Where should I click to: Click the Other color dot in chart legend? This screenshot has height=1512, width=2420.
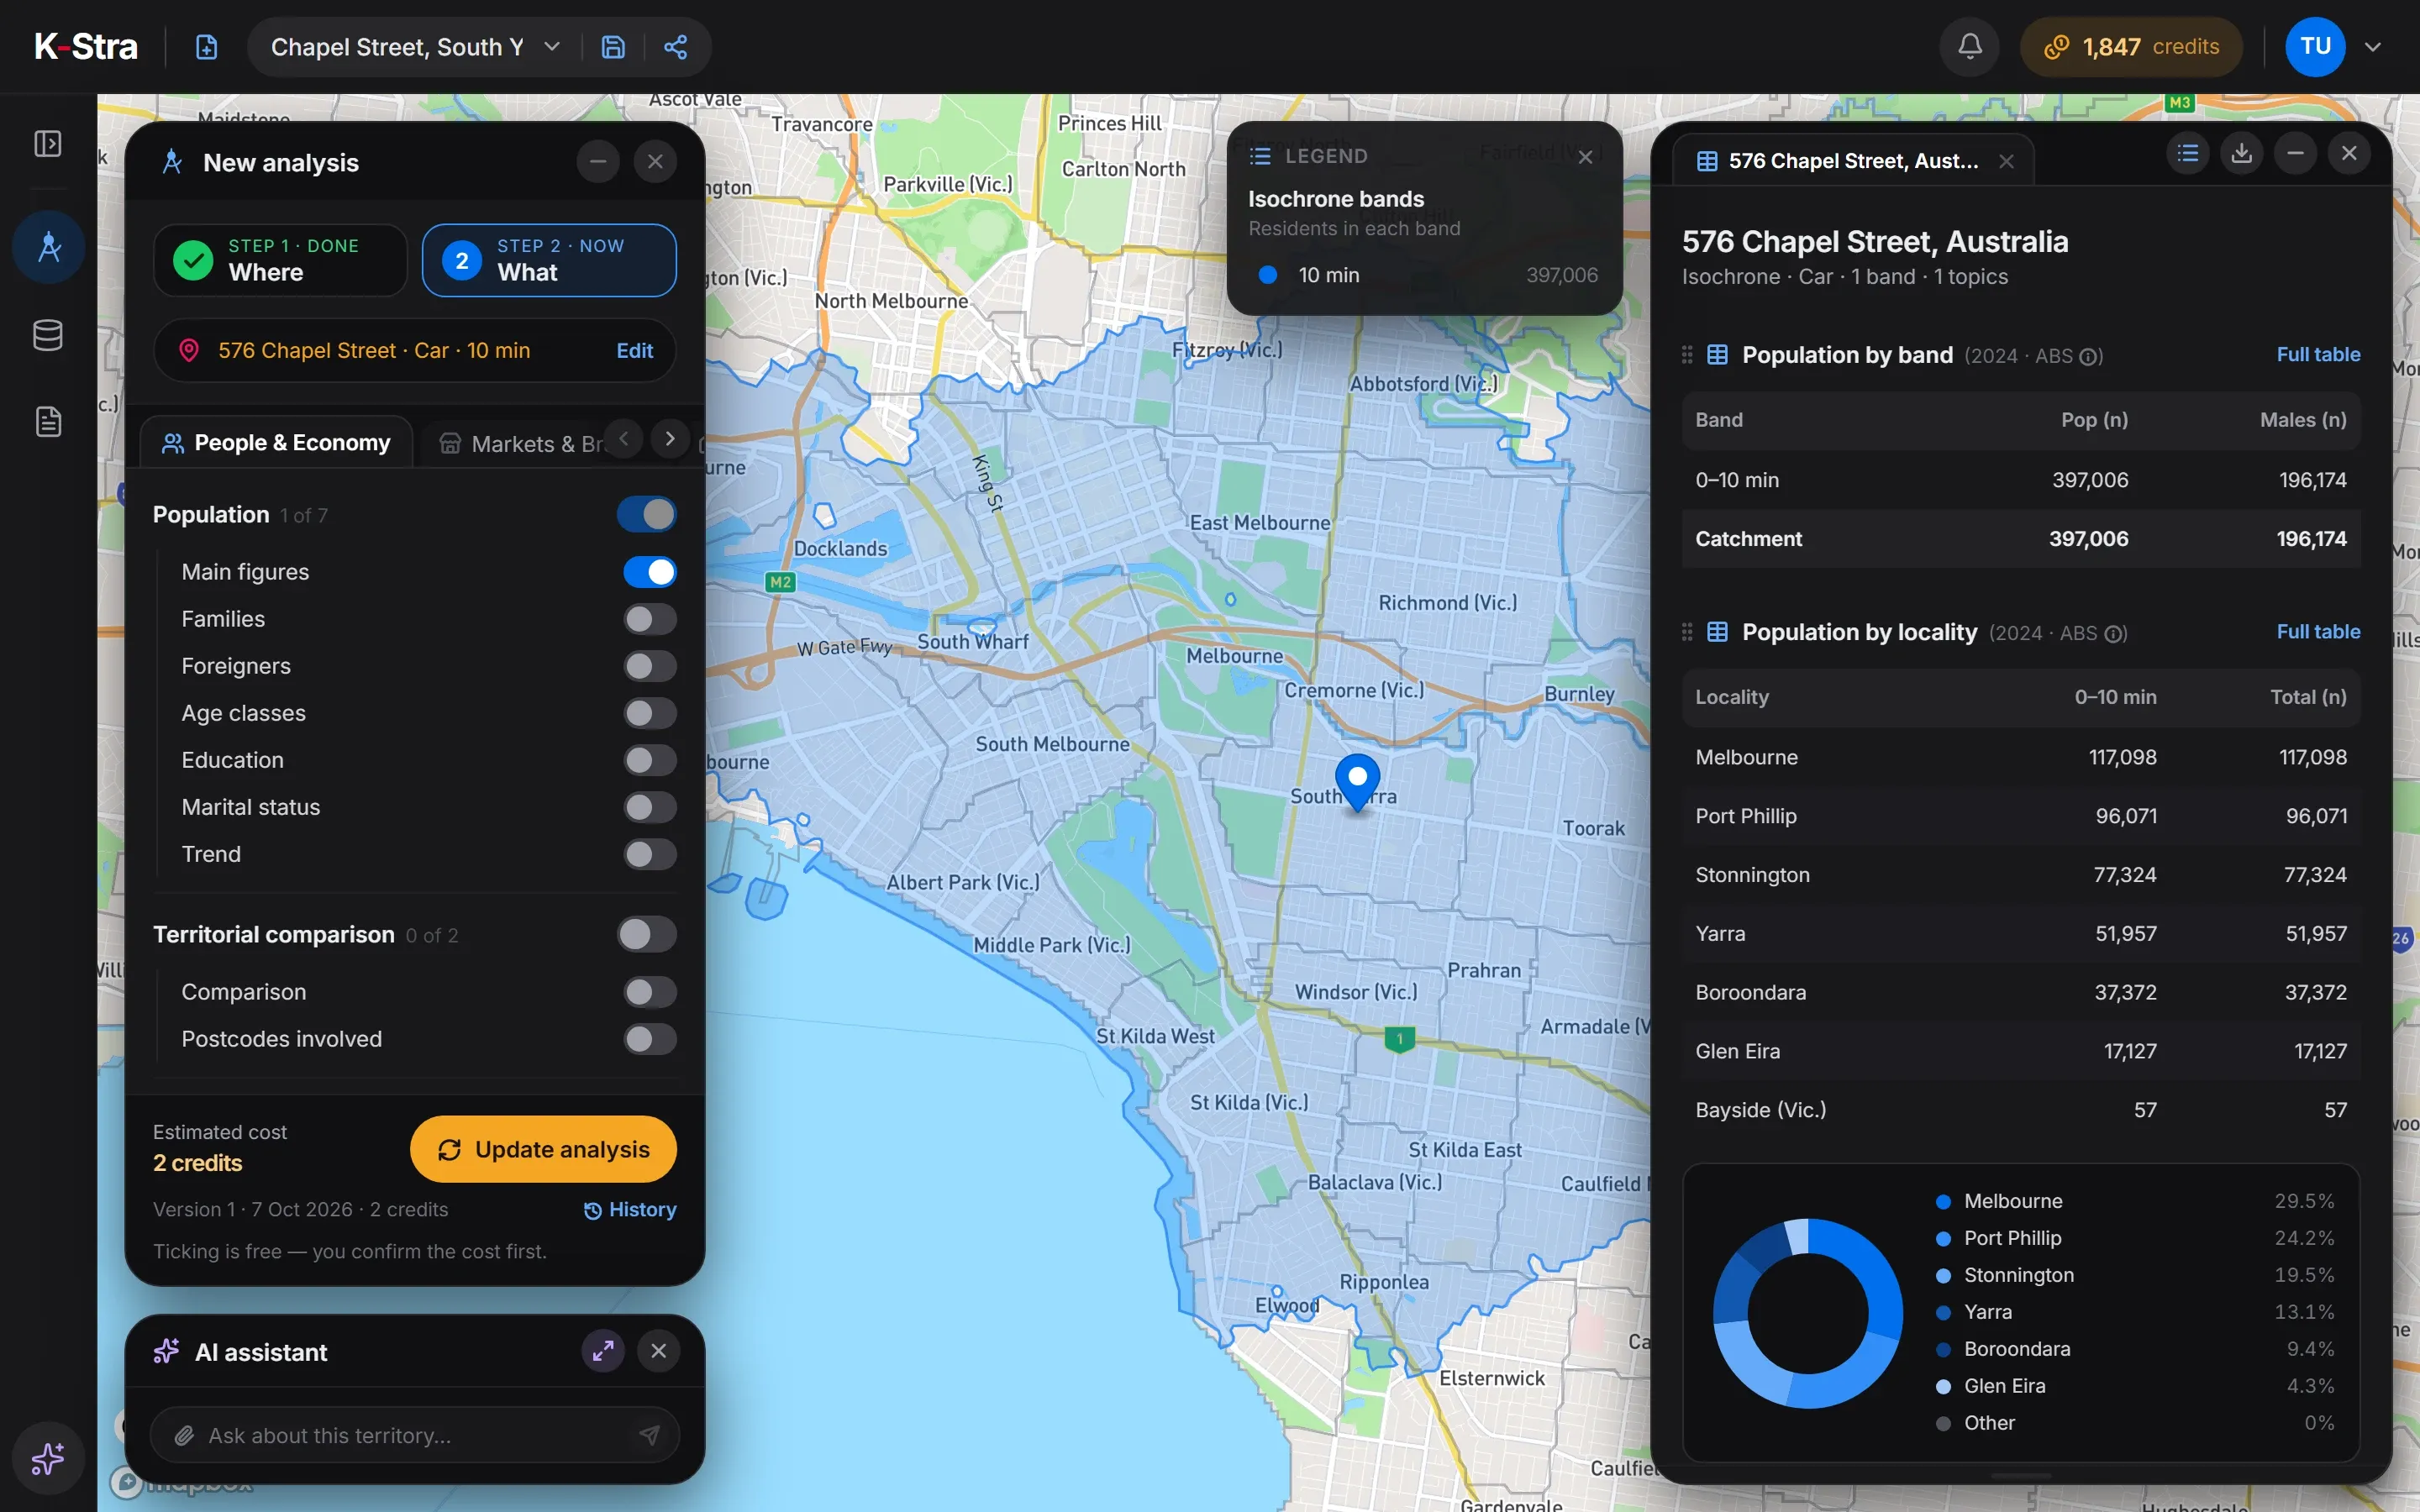tap(1943, 1424)
